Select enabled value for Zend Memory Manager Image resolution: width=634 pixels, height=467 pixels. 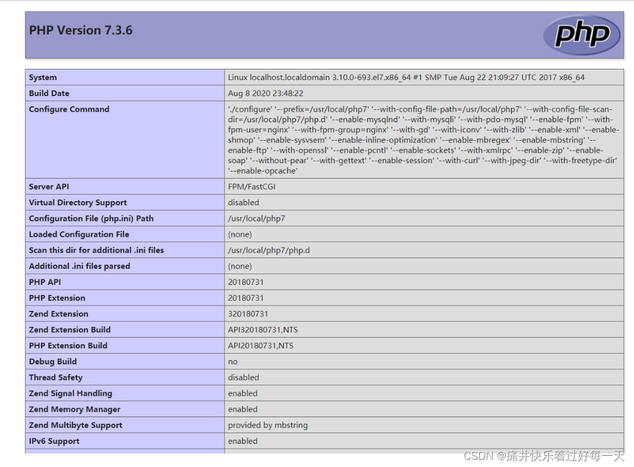243,409
